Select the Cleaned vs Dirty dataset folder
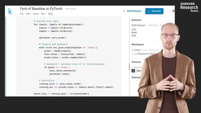This screenshot has width=201, height=113. tap(146, 54)
